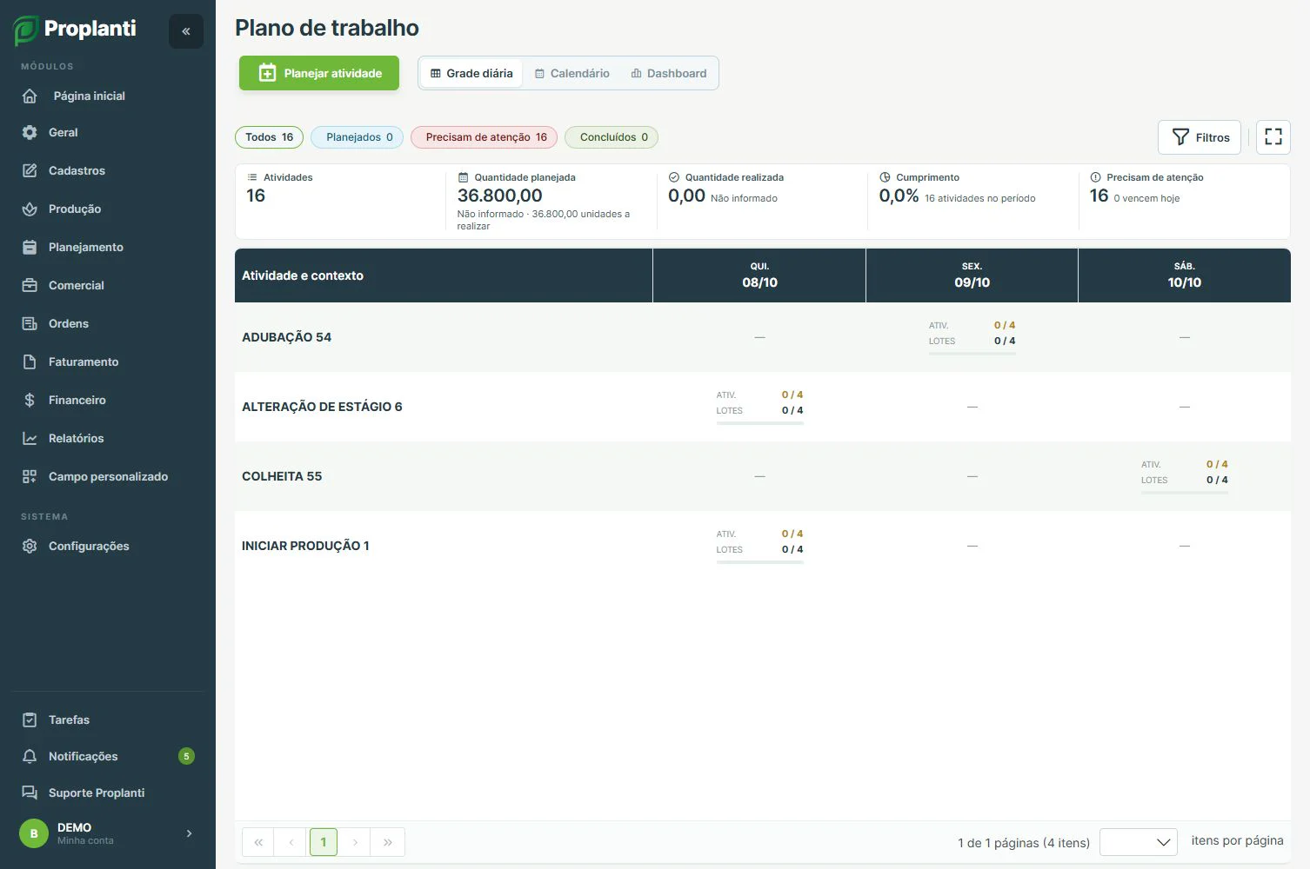Go to previous page arrow
1310x869 pixels.
coord(291,842)
